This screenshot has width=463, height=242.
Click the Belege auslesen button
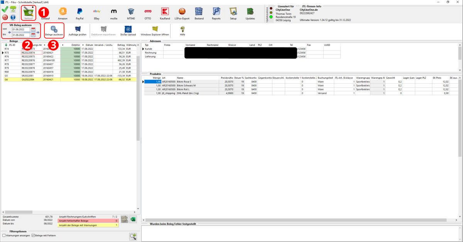click(54, 31)
